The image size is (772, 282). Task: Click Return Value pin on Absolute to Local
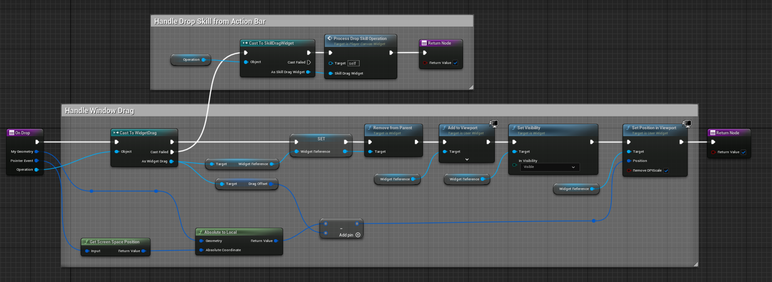(x=276, y=241)
